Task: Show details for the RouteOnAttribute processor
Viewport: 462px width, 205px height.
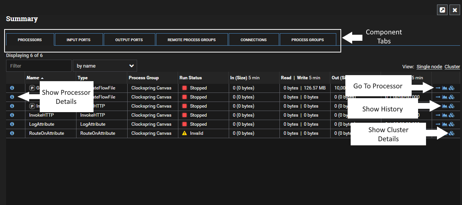Action: point(12,133)
